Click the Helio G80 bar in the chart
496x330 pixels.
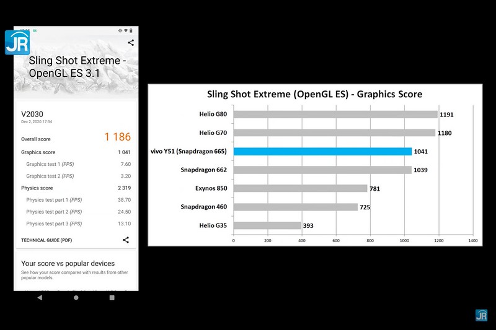[x=335, y=115]
